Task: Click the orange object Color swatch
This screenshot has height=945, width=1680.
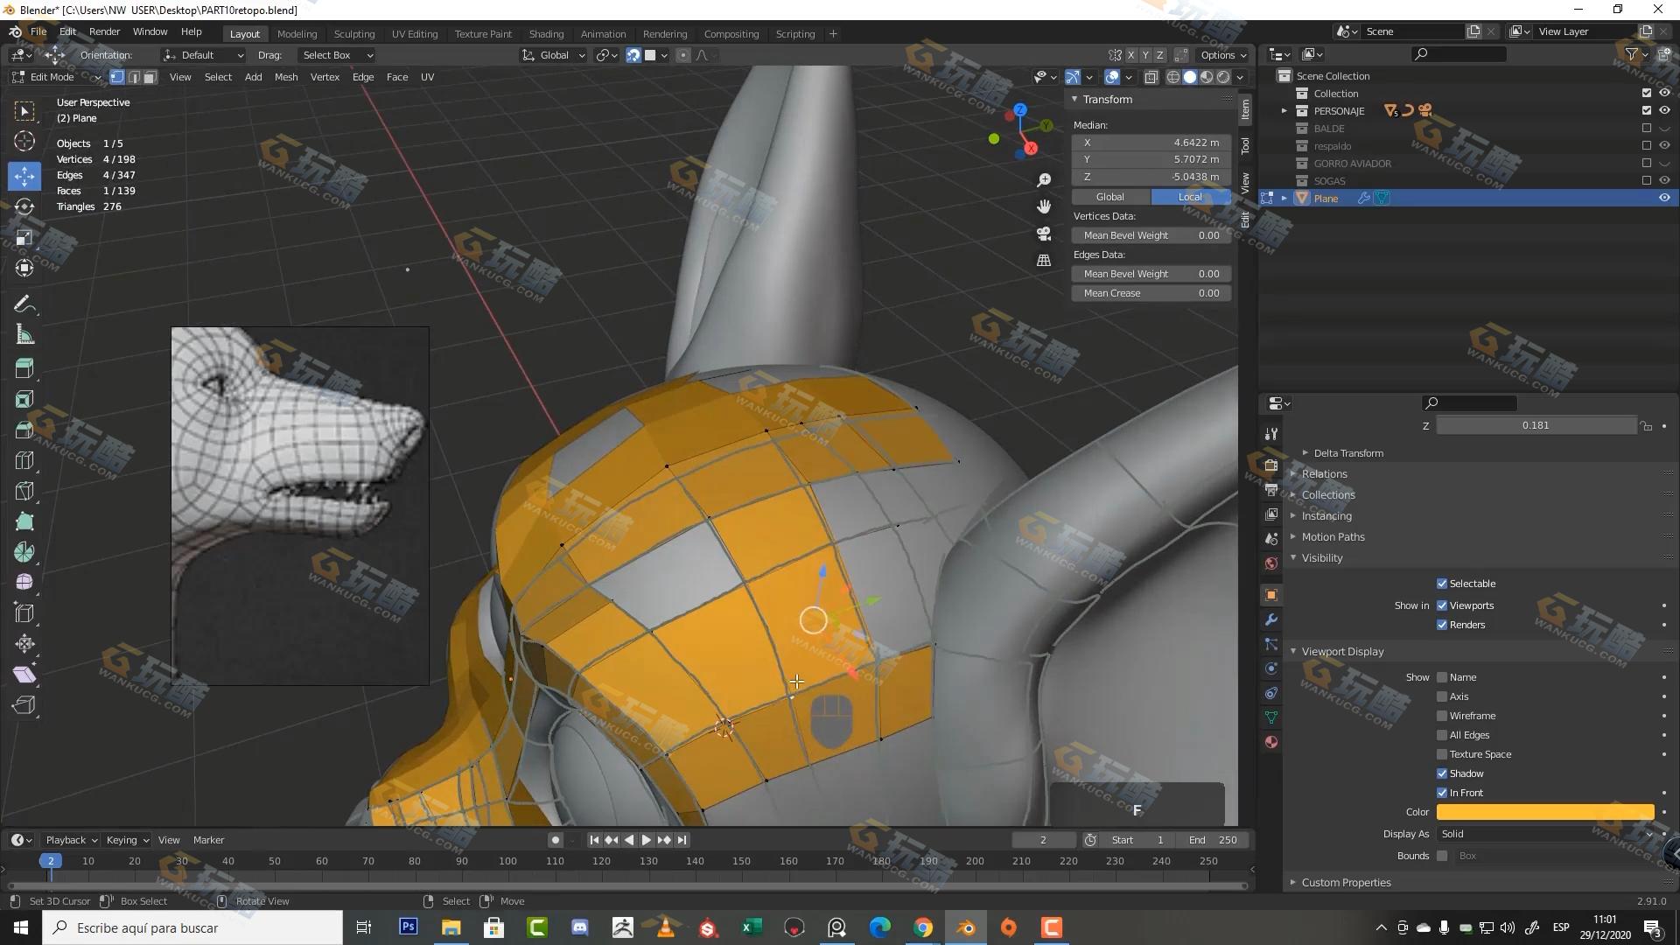Action: [x=1545, y=812]
